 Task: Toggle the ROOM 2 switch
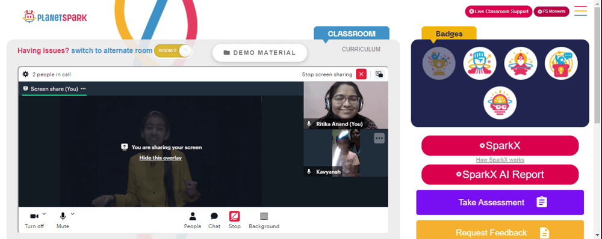pyautogui.click(x=173, y=51)
